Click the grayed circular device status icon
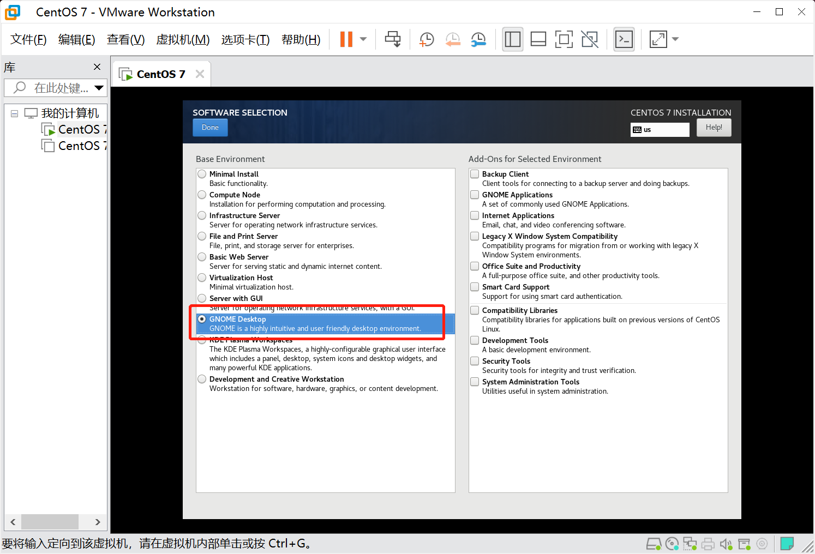The height and width of the screenshot is (554, 815). point(762,544)
